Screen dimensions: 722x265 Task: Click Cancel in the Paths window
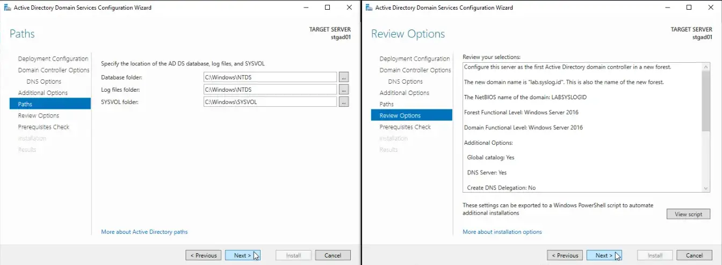[x=333, y=255]
